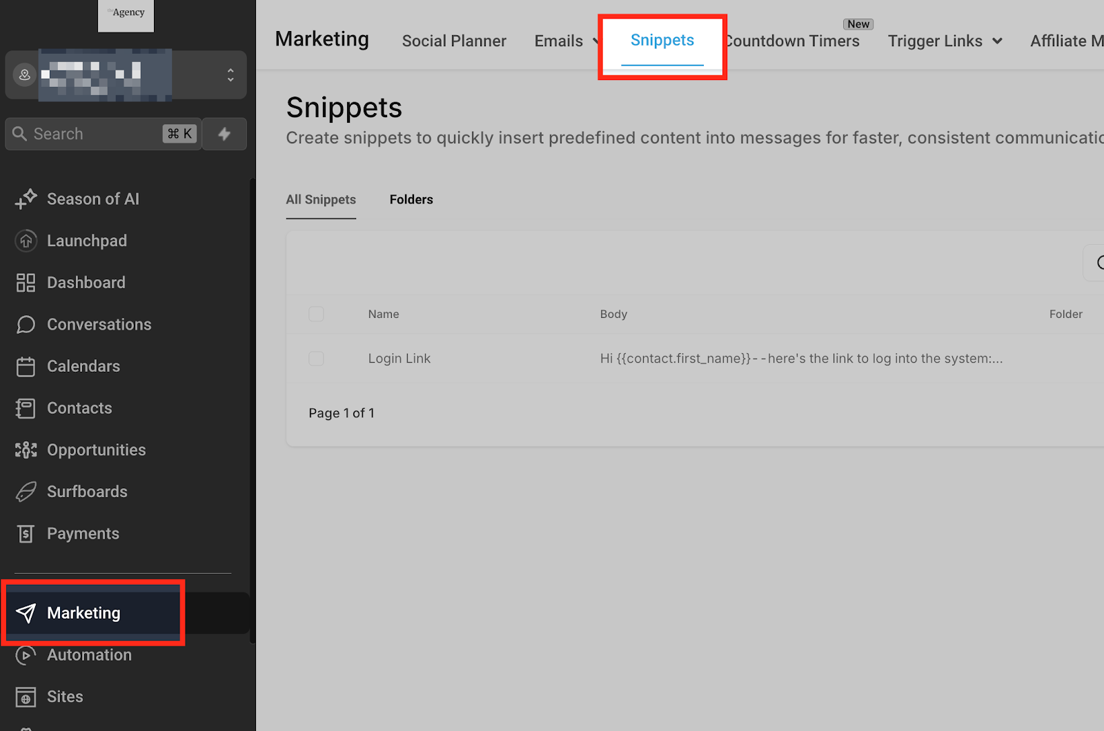1104x731 pixels.
Task: Click inside the Search field
Action: tap(83, 133)
